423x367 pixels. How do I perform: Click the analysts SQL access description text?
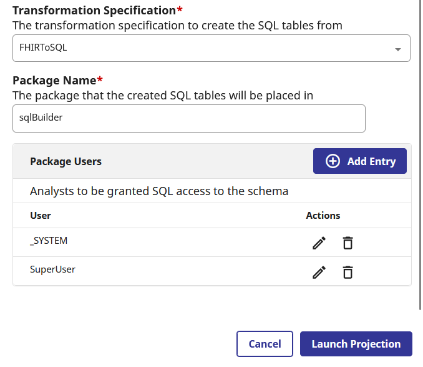[159, 191]
